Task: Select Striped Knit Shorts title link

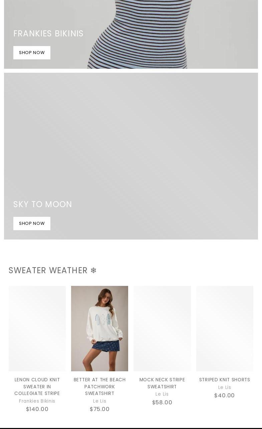Action: pos(225,380)
